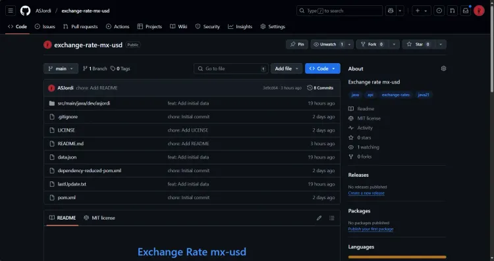Image resolution: width=494 pixels, height=261 pixels.
Task: Open the Projects tab
Action: pyautogui.click(x=150, y=27)
